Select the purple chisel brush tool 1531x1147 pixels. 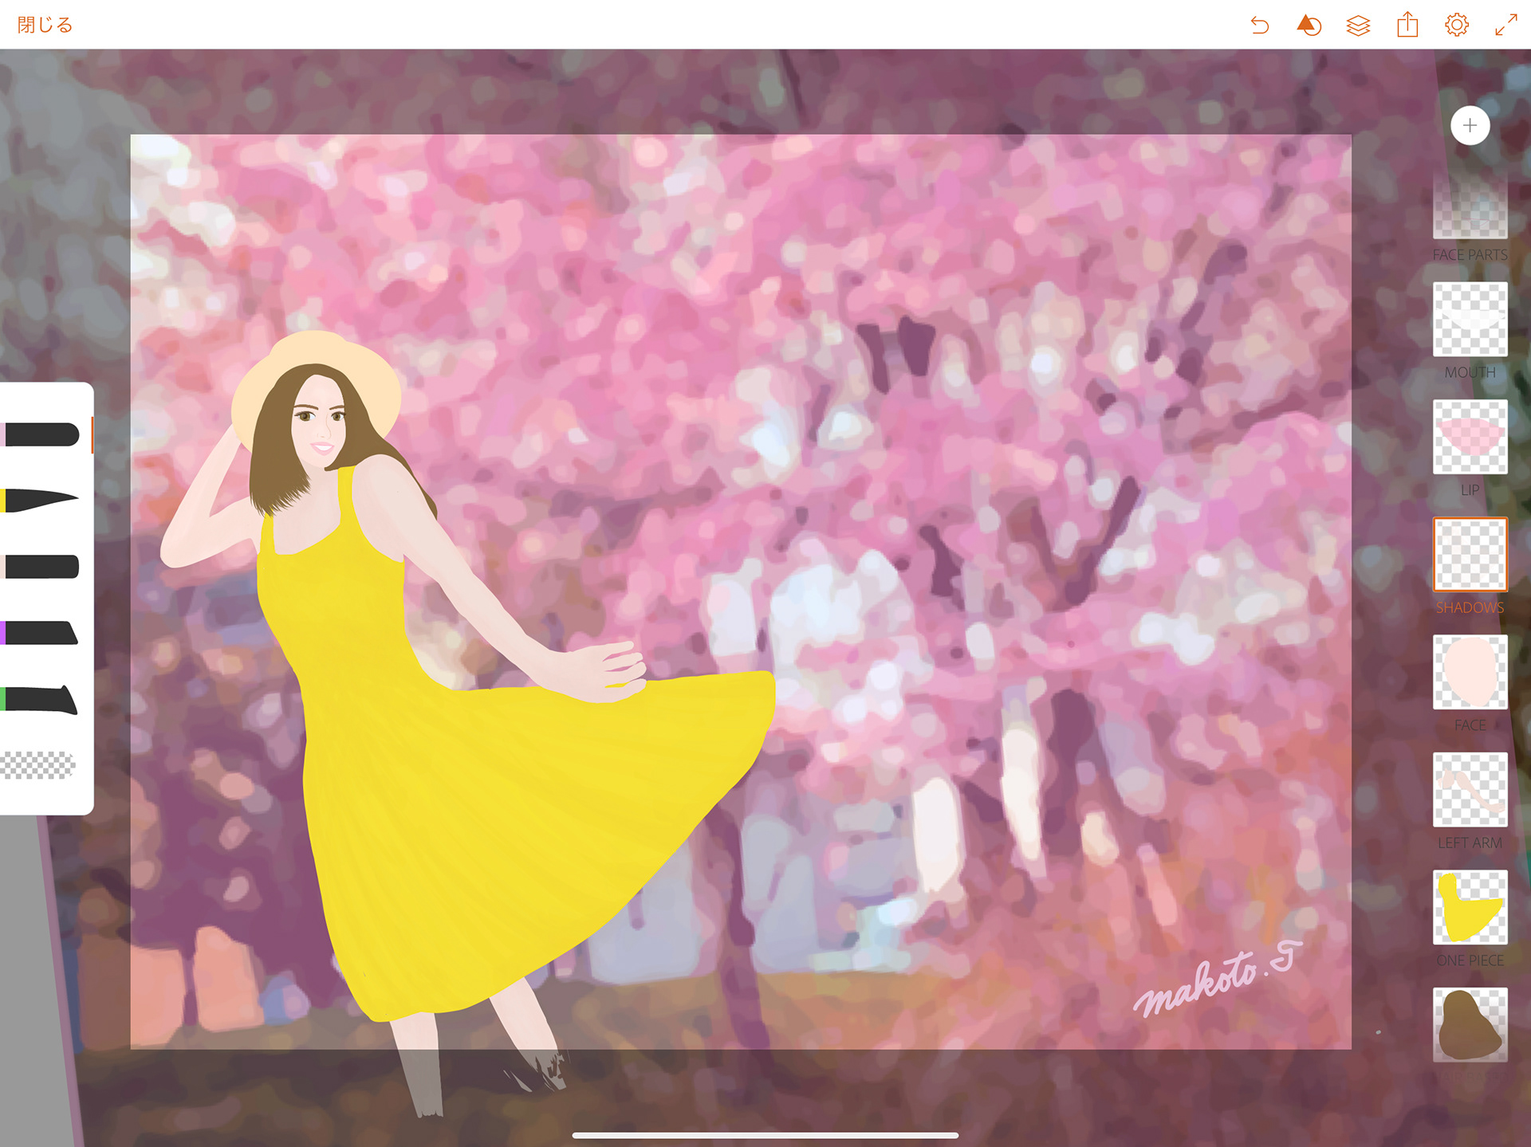[40, 633]
